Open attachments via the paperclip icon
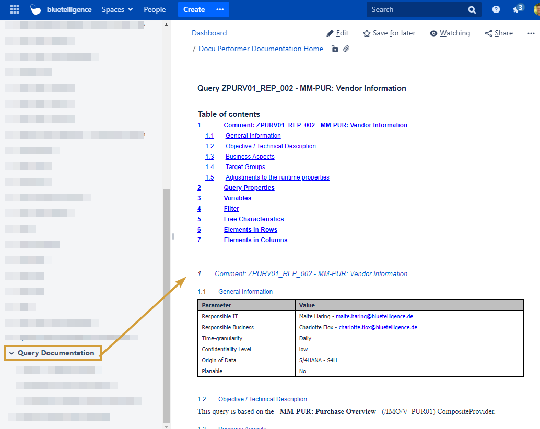Screen dimensions: 540x429 tap(346, 49)
